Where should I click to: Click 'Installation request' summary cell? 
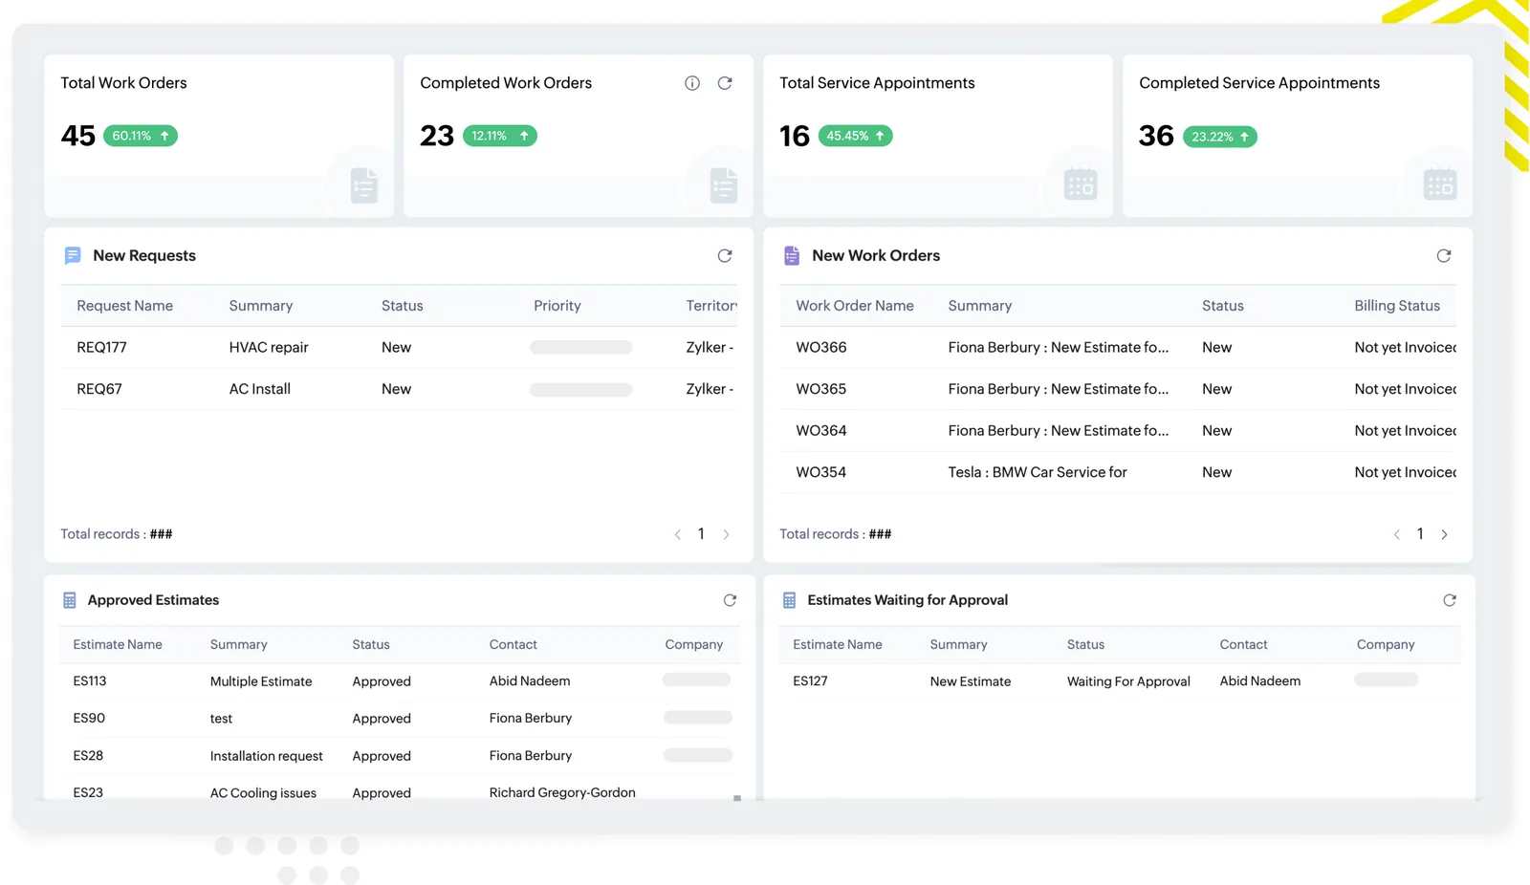pos(267,756)
